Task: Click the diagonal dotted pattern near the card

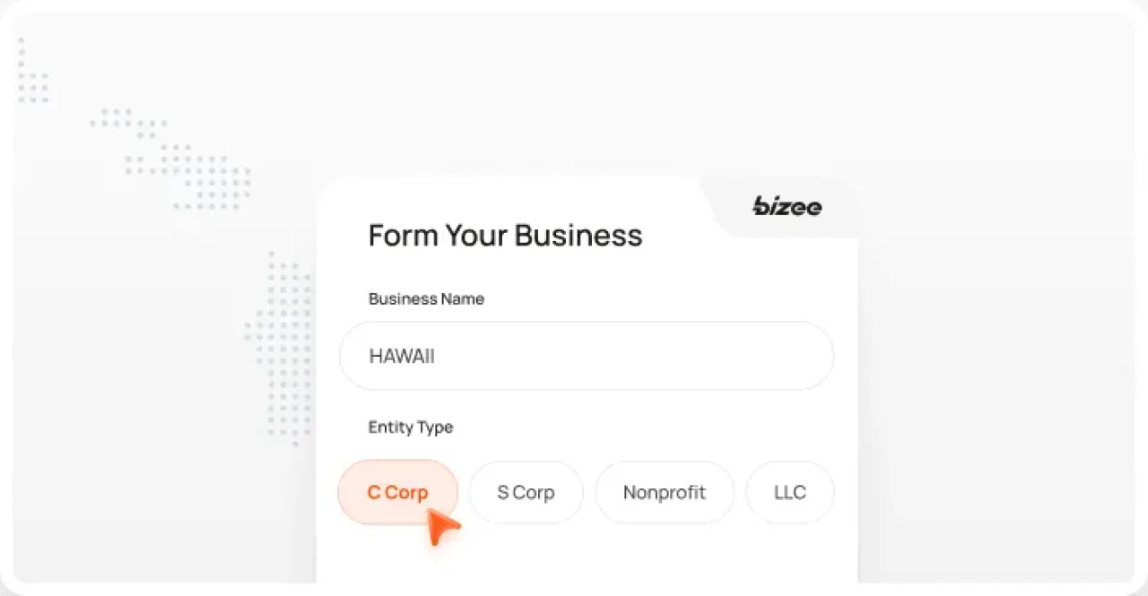Action: [170, 161]
